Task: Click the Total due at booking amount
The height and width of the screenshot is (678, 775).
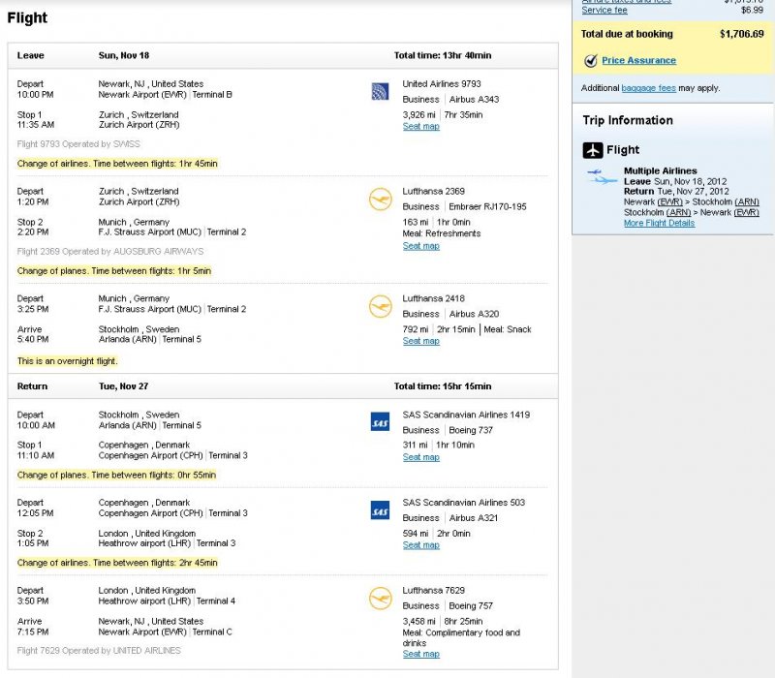Action: 741,33
